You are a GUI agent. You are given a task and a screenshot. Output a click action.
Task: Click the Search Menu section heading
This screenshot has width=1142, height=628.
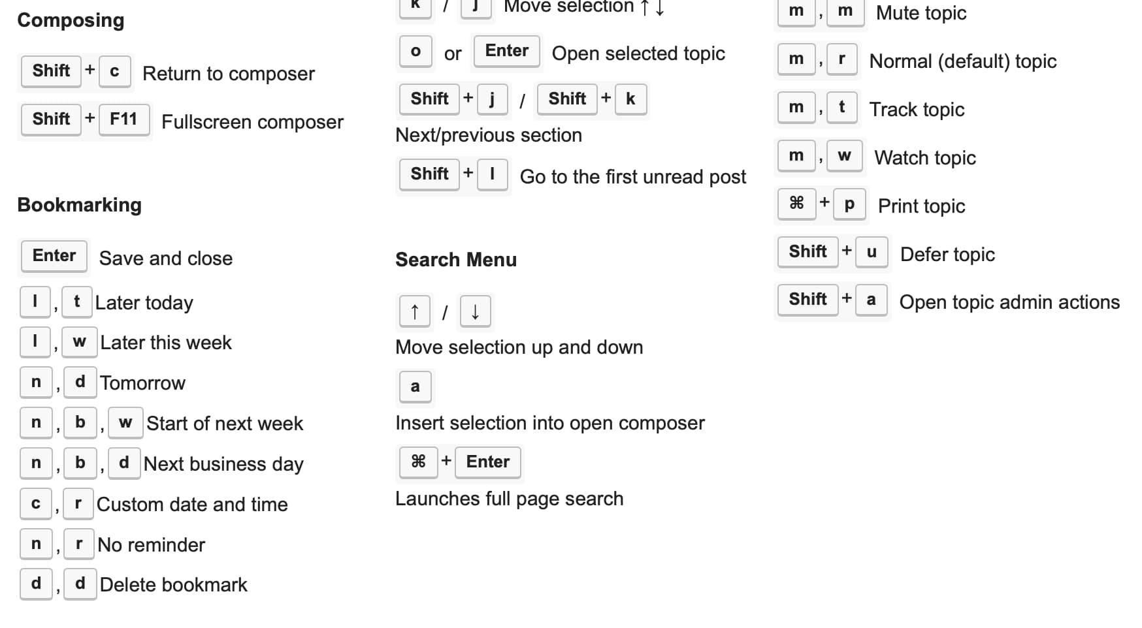456,260
